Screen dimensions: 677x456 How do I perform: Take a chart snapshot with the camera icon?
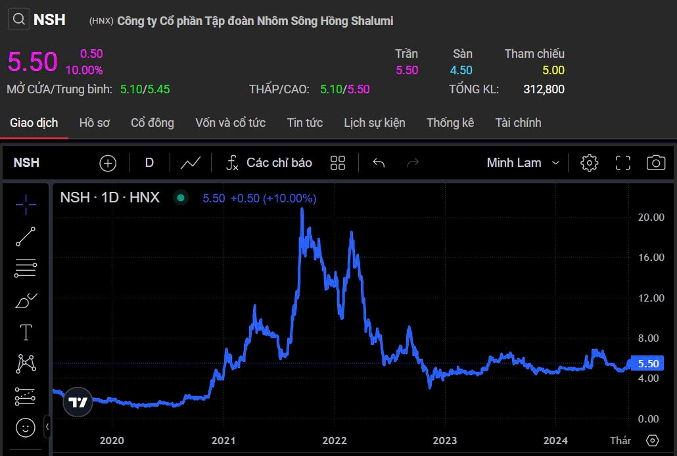tap(656, 163)
